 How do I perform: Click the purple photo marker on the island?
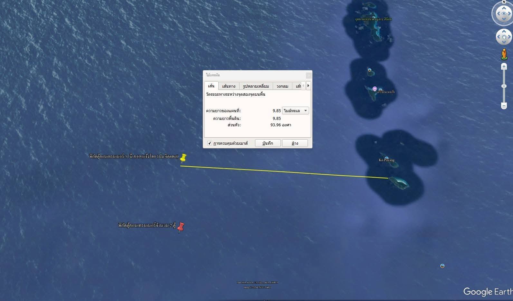[375, 89]
